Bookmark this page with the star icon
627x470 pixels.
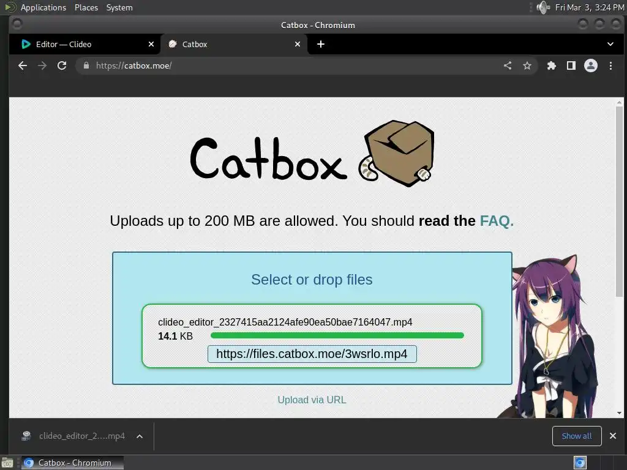tap(527, 65)
